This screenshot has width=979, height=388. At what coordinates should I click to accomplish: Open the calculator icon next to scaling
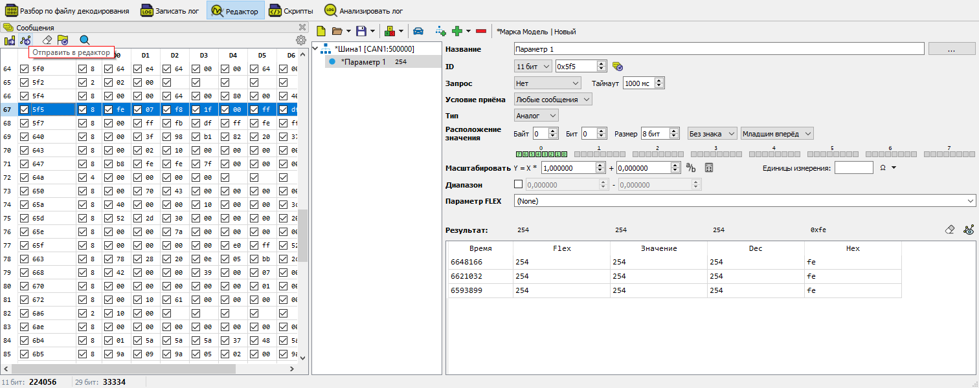click(709, 168)
